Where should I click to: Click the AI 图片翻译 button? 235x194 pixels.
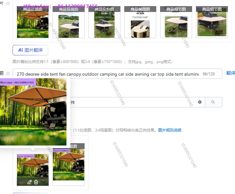click(x=30, y=50)
